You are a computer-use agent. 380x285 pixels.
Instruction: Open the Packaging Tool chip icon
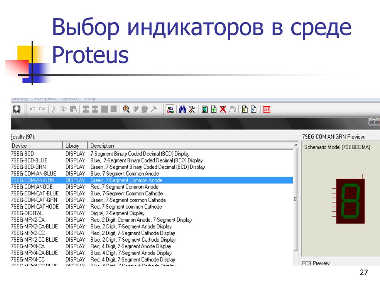[x=145, y=109]
